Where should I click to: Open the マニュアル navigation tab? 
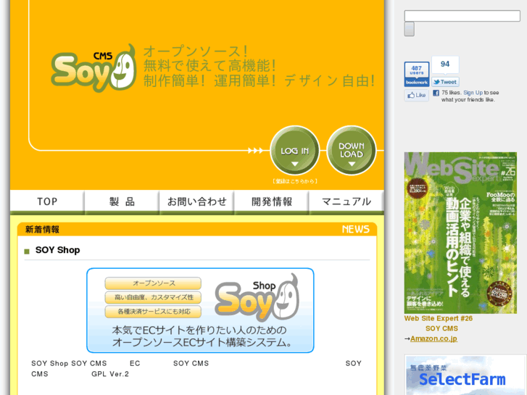347,201
